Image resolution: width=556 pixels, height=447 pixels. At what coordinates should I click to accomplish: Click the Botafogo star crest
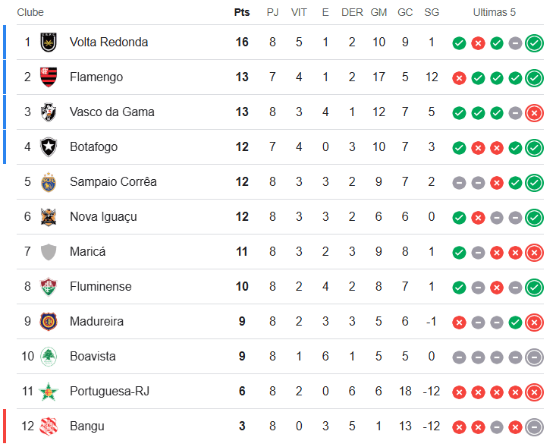point(49,147)
